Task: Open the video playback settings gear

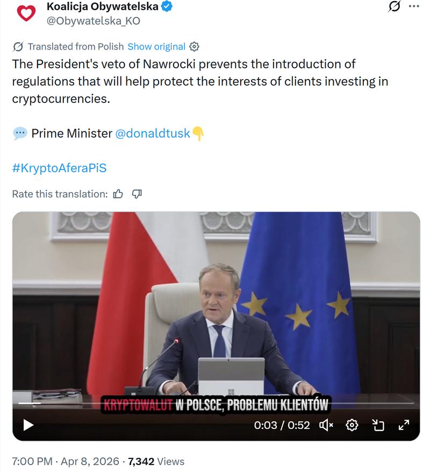Action: tap(352, 425)
